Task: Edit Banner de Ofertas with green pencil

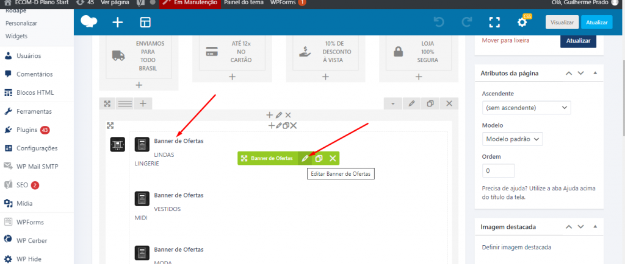Action: 305,158
